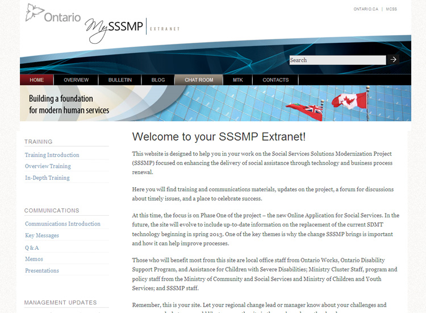
Task: Click the MySSSMP Extranet logo
Action: pyautogui.click(x=132, y=30)
